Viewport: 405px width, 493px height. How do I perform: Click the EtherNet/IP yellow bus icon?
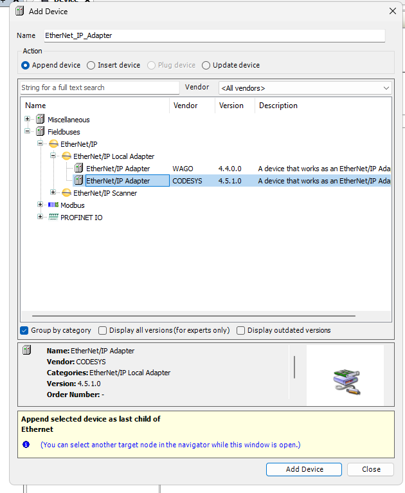pos(54,144)
